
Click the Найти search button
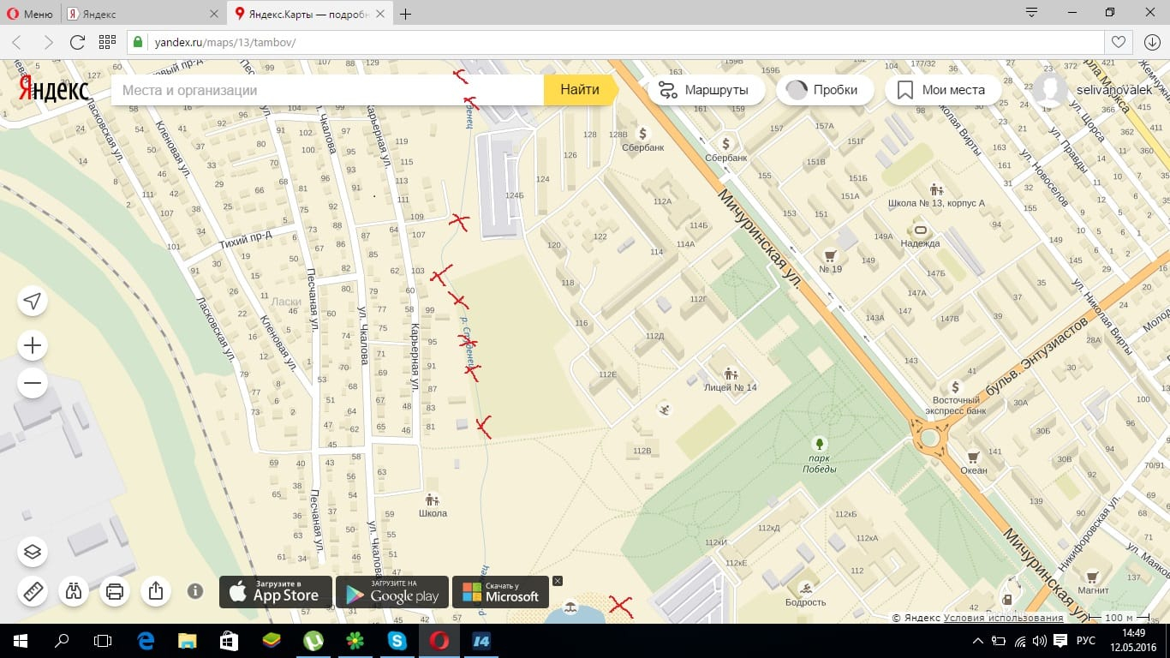coord(580,90)
